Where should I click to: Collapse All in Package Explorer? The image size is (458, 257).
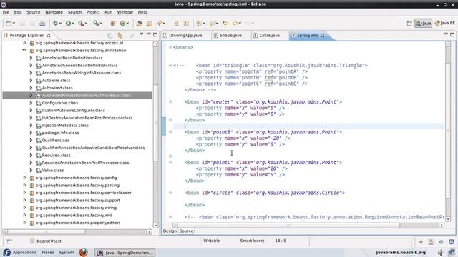point(110,35)
